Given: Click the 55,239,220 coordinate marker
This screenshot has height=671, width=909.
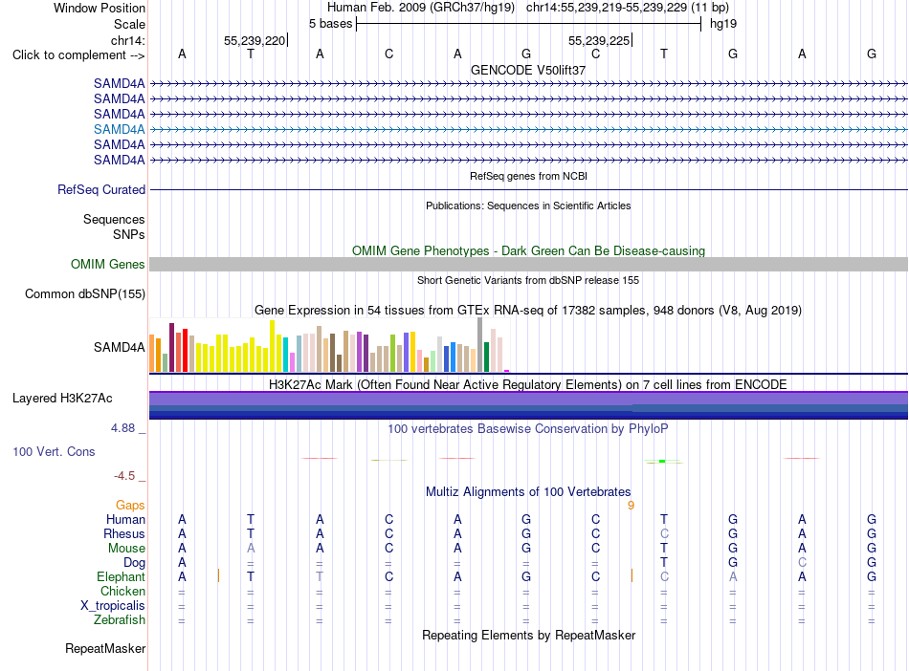Looking at the screenshot, I should [x=255, y=40].
